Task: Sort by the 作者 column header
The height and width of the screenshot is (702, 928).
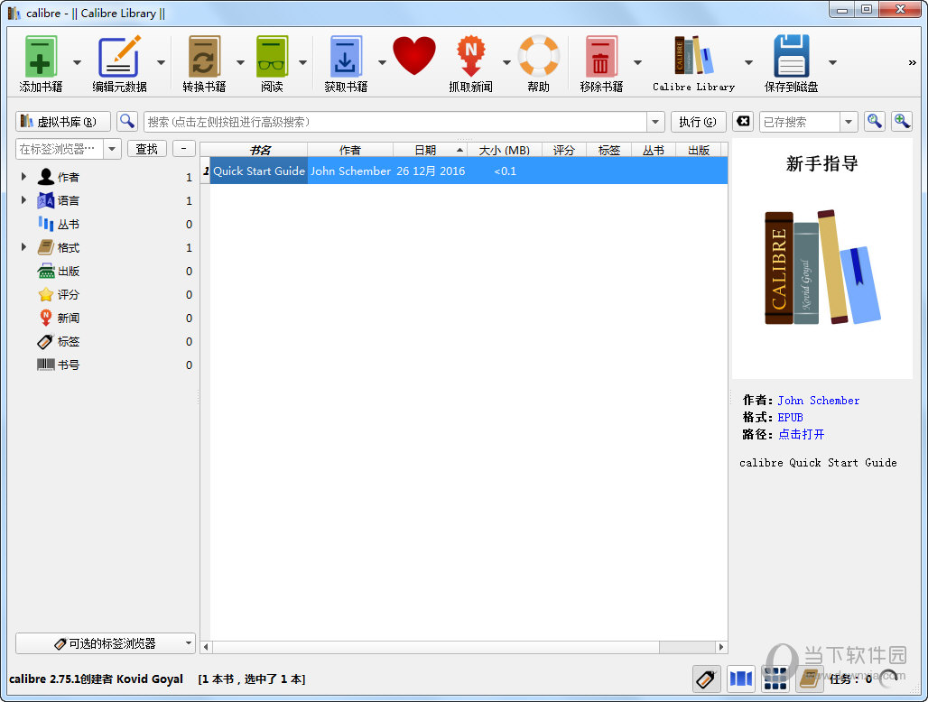Action: (x=350, y=150)
